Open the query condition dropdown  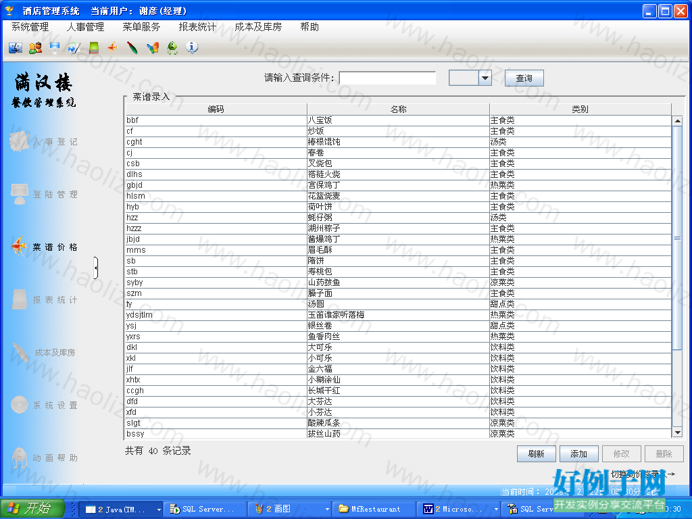[485, 78]
